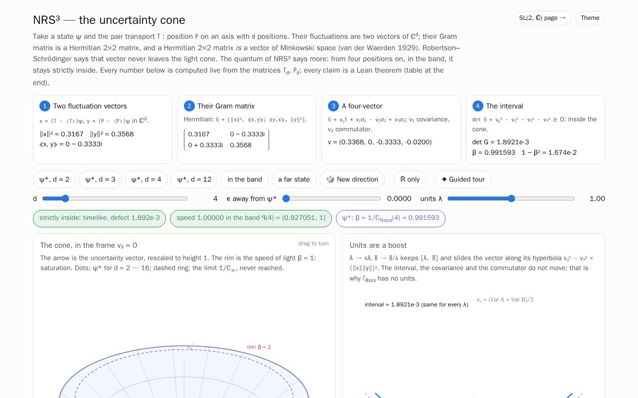Click the ψ*: β = 1/C_Nava(4) pill

[391, 218]
